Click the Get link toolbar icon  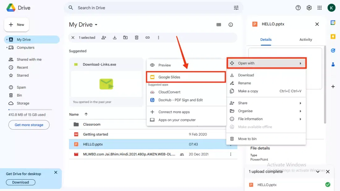(147, 37)
